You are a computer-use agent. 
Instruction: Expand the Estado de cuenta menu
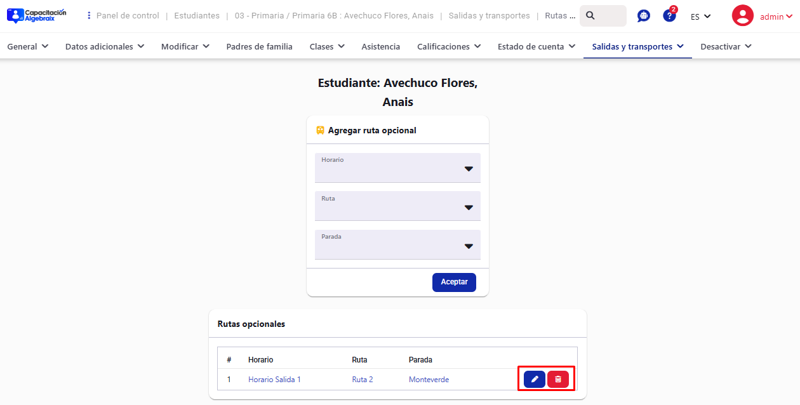(536, 46)
